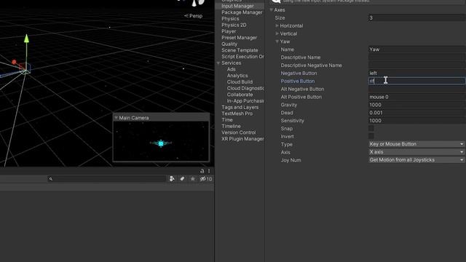Collapse the Main Camera preview overlay

(x=116, y=118)
